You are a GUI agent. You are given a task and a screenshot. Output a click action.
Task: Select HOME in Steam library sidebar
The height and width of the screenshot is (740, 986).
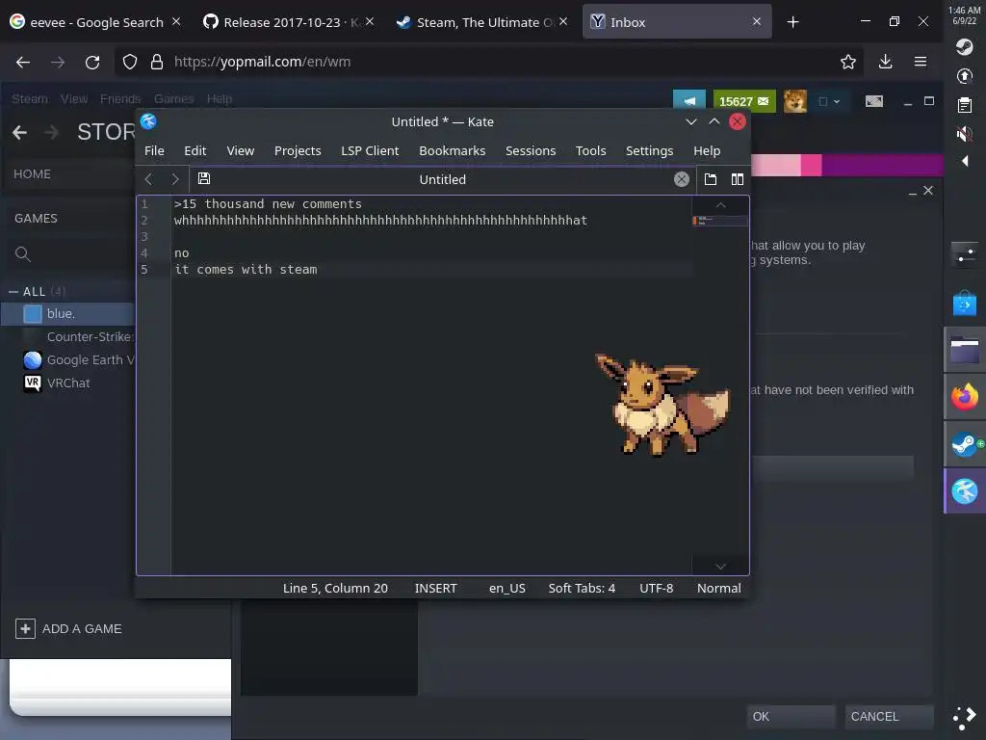32,174
